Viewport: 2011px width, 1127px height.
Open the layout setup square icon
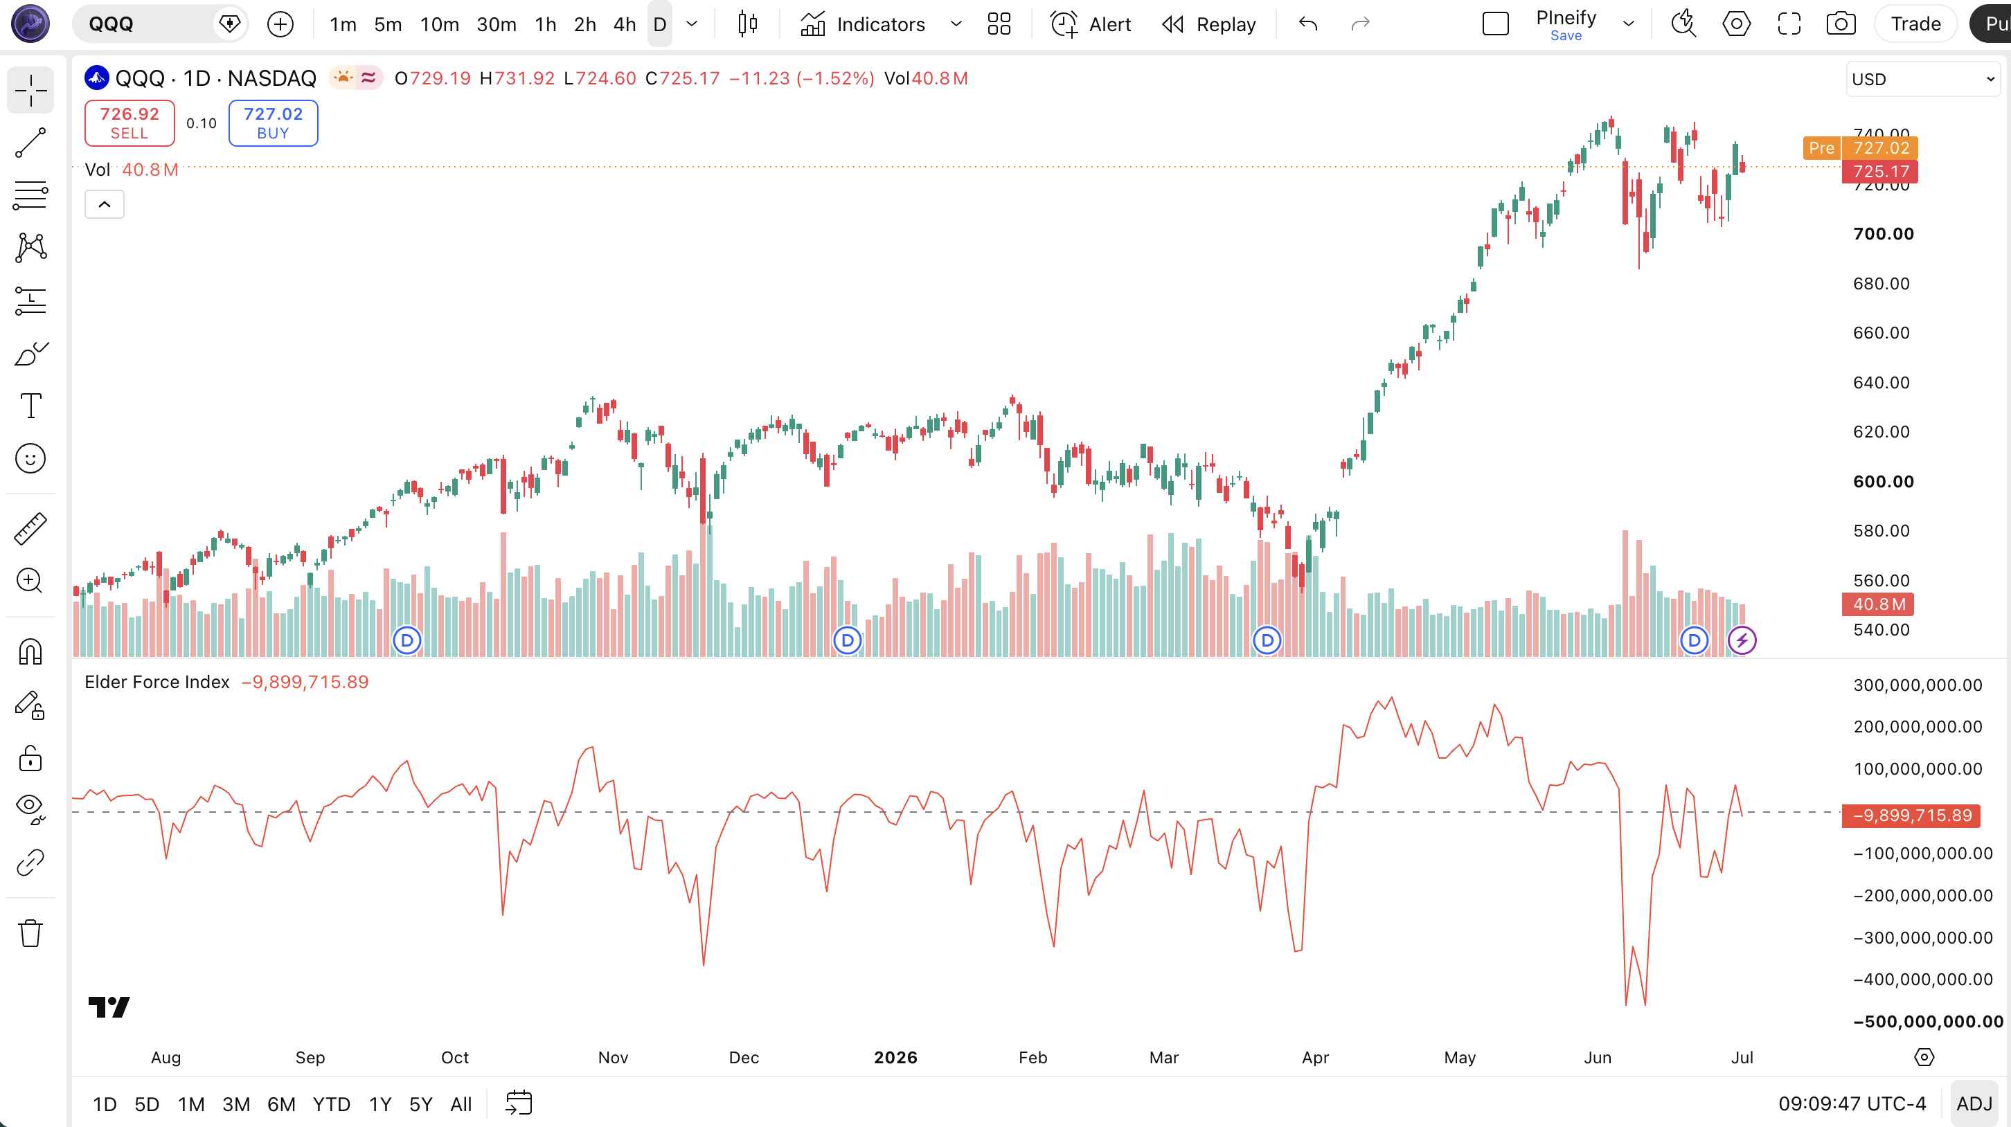click(1495, 24)
